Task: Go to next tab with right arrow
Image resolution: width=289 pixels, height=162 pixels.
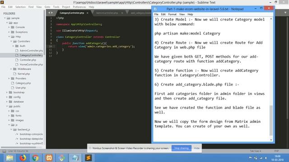Action: click(52, 13)
